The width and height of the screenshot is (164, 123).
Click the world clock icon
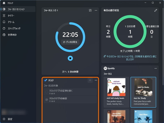[4, 35]
